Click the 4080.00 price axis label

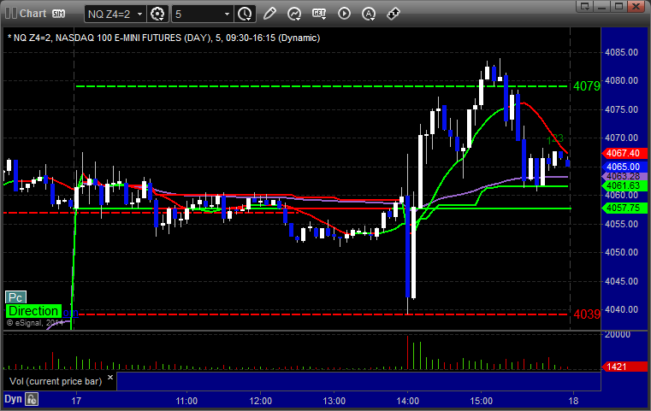point(621,80)
